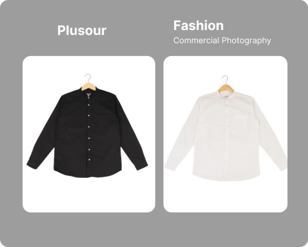Click the Fashion heading

click(x=198, y=25)
